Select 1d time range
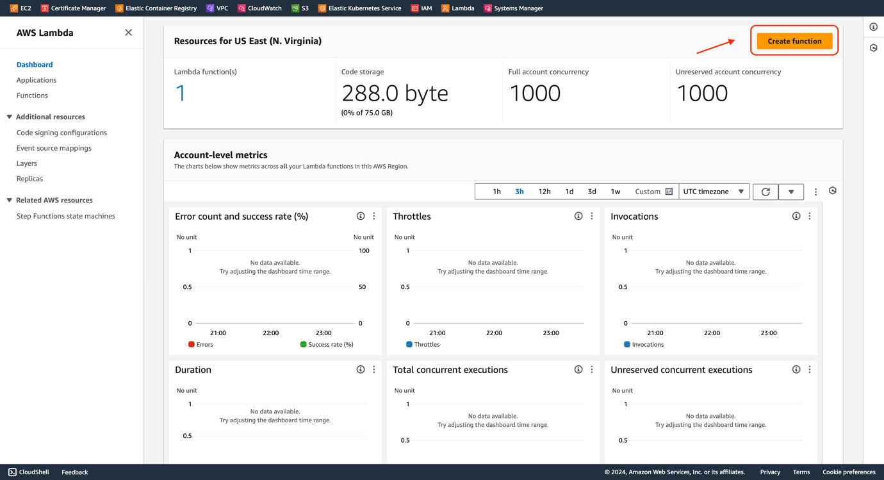Viewport: 884px width, 480px height. [x=569, y=192]
